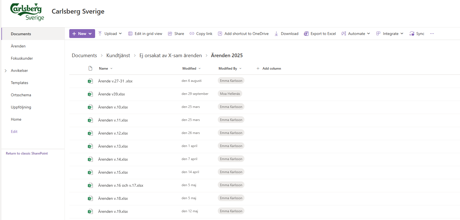Viewport: 460px width, 220px height.
Task: Click the Sync icon in toolbar
Action: coord(412,34)
